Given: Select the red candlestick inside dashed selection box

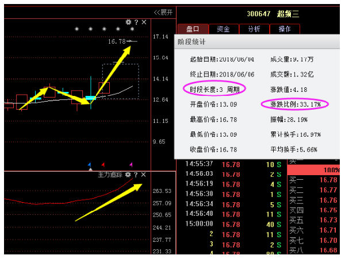Looking at the screenshot, I should click(104, 88).
